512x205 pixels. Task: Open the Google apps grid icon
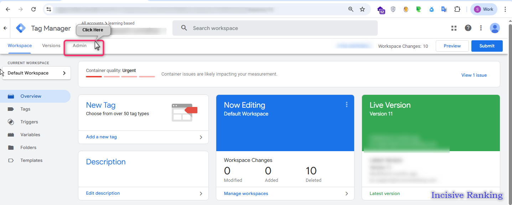point(454,28)
